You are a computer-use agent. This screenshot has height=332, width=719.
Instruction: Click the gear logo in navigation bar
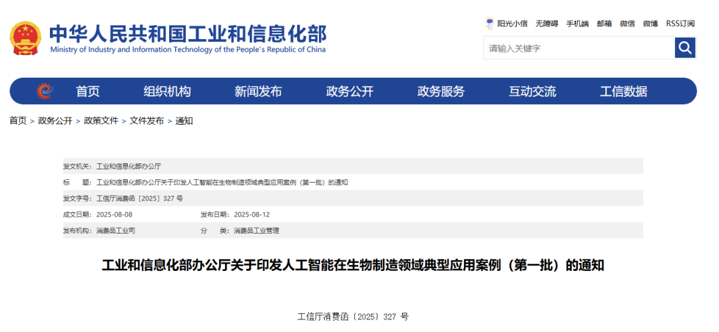[x=45, y=92]
